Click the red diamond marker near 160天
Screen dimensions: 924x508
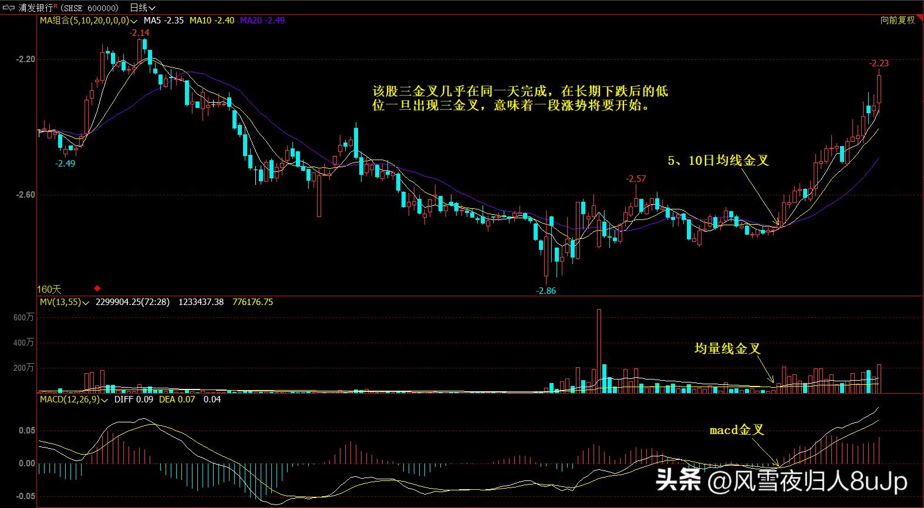(x=97, y=288)
